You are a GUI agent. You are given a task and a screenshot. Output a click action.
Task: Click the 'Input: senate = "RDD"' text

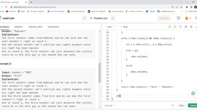(17, 72)
